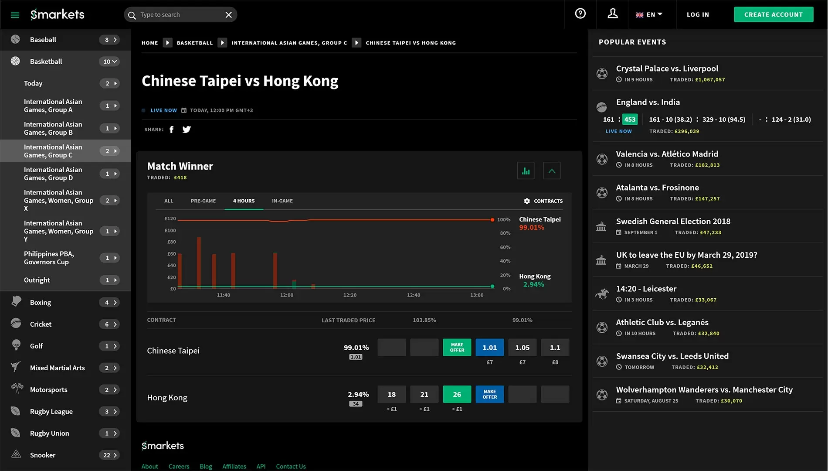
Task: Select Chinese Taipei 1.01 sell price
Action: [489, 348]
